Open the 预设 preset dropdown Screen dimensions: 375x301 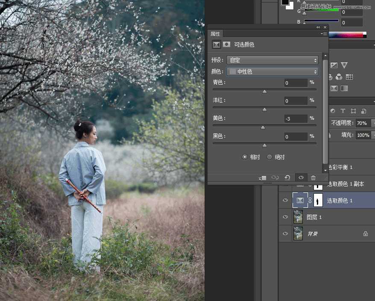[x=272, y=60]
